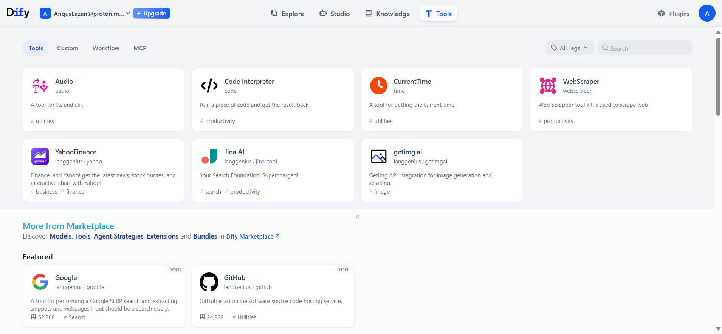The width and height of the screenshot is (722, 334).
Task: Click the Code Interpreter icon
Action: point(209,86)
